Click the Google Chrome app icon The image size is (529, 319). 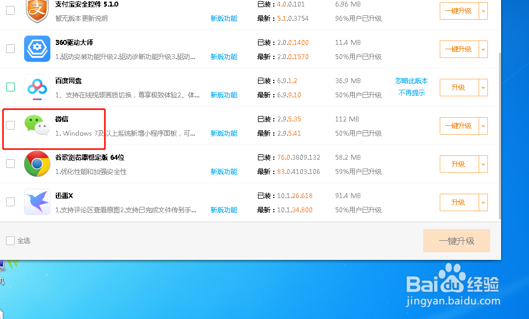point(37,164)
